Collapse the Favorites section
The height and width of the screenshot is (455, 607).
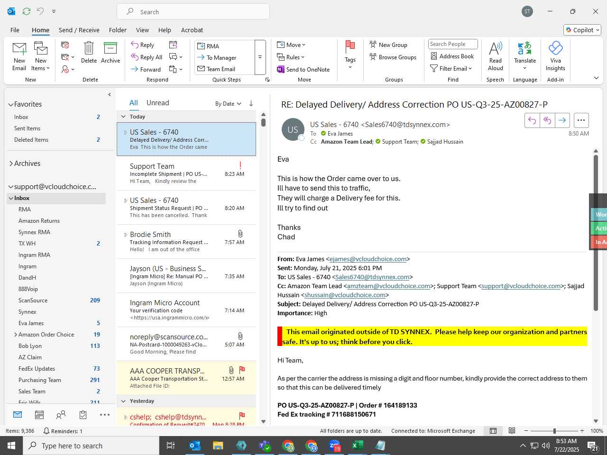pyautogui.click(x=11, y=104)
